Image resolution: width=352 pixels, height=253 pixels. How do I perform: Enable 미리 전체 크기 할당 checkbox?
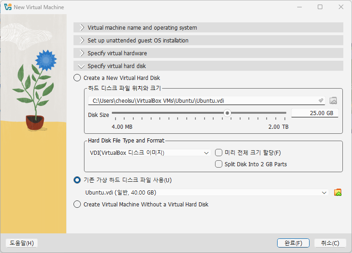pos(219,153)
